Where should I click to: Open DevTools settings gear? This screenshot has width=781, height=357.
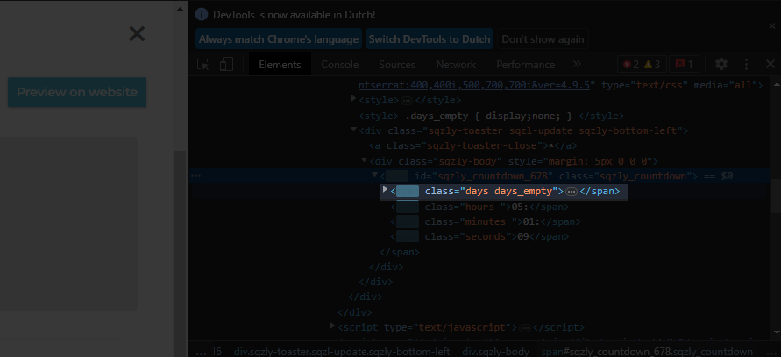pyautogui.click(x=721, y=64)
